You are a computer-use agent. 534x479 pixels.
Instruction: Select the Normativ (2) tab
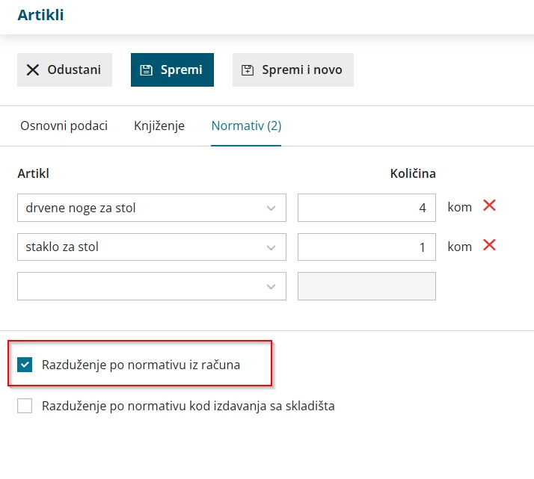(246, 126)
